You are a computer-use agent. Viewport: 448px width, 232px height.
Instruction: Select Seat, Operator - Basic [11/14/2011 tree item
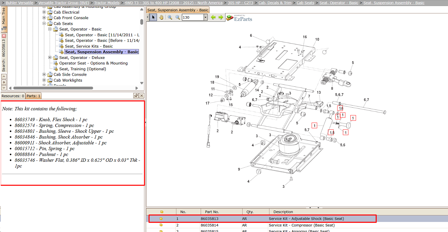tap(102, 35)
